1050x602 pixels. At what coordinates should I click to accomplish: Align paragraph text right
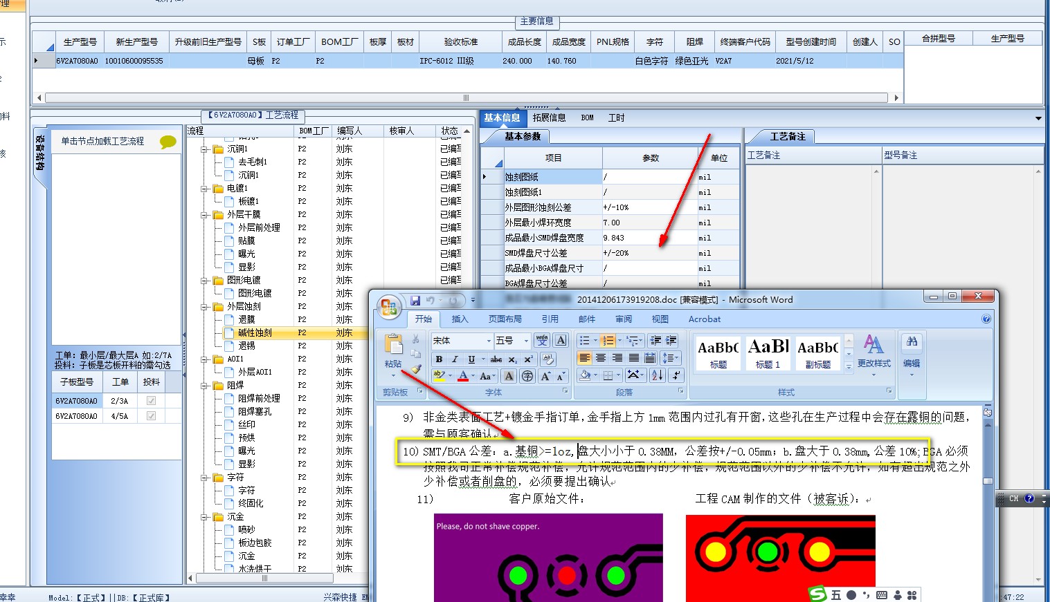[x=617, y=357]
